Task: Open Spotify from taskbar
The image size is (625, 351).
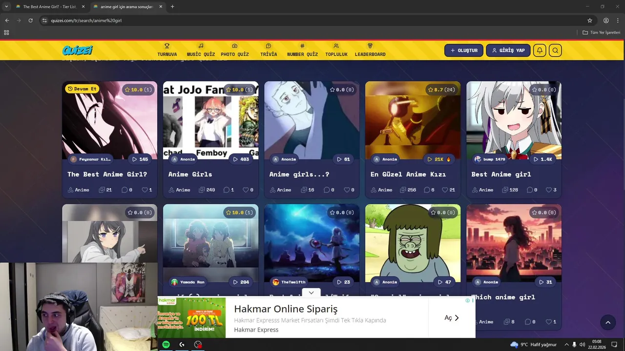Action: [166, 345]
